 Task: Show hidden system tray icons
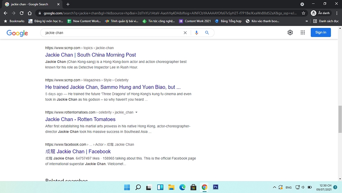pos(274,187)
